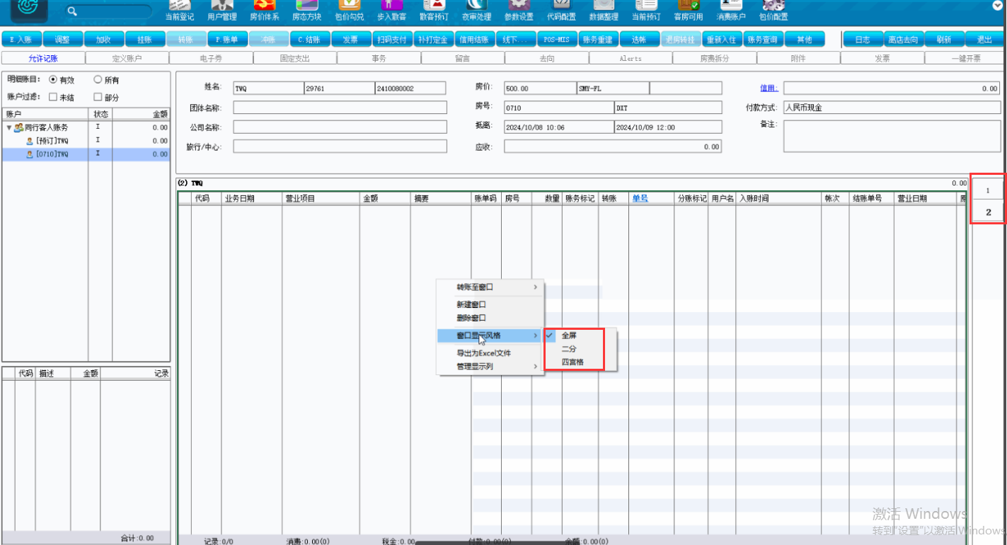The image size is (1007, 545).
Task: Switch to the 定义账户 tab
Action: tap(127, 59)
